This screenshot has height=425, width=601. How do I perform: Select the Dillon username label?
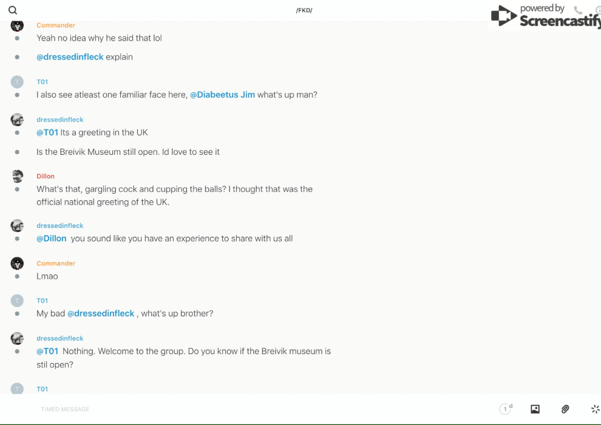[x=46, y=176]
